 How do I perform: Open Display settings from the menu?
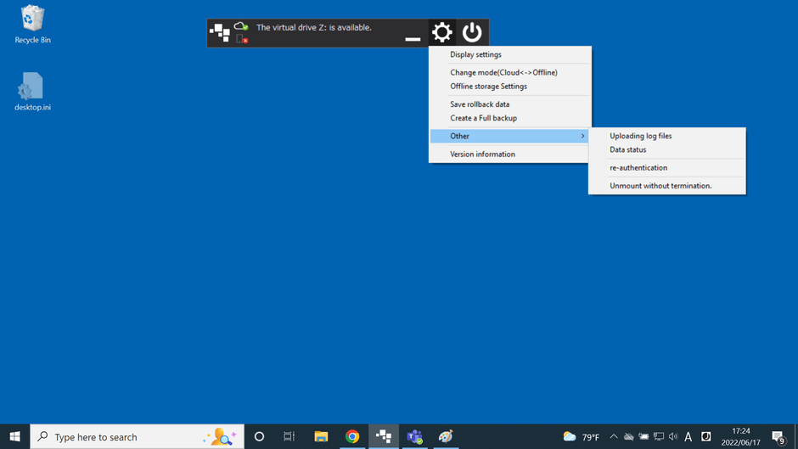tap(475, 54)
